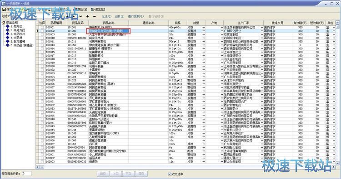The width and height of the screenshot is (341, 179).
Task: Open 产地 dropdown marker in row 101002
Action: coord(222,31)
